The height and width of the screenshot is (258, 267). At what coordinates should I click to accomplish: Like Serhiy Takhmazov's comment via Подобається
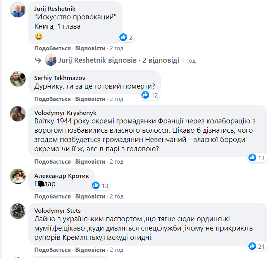coord(52,99)
